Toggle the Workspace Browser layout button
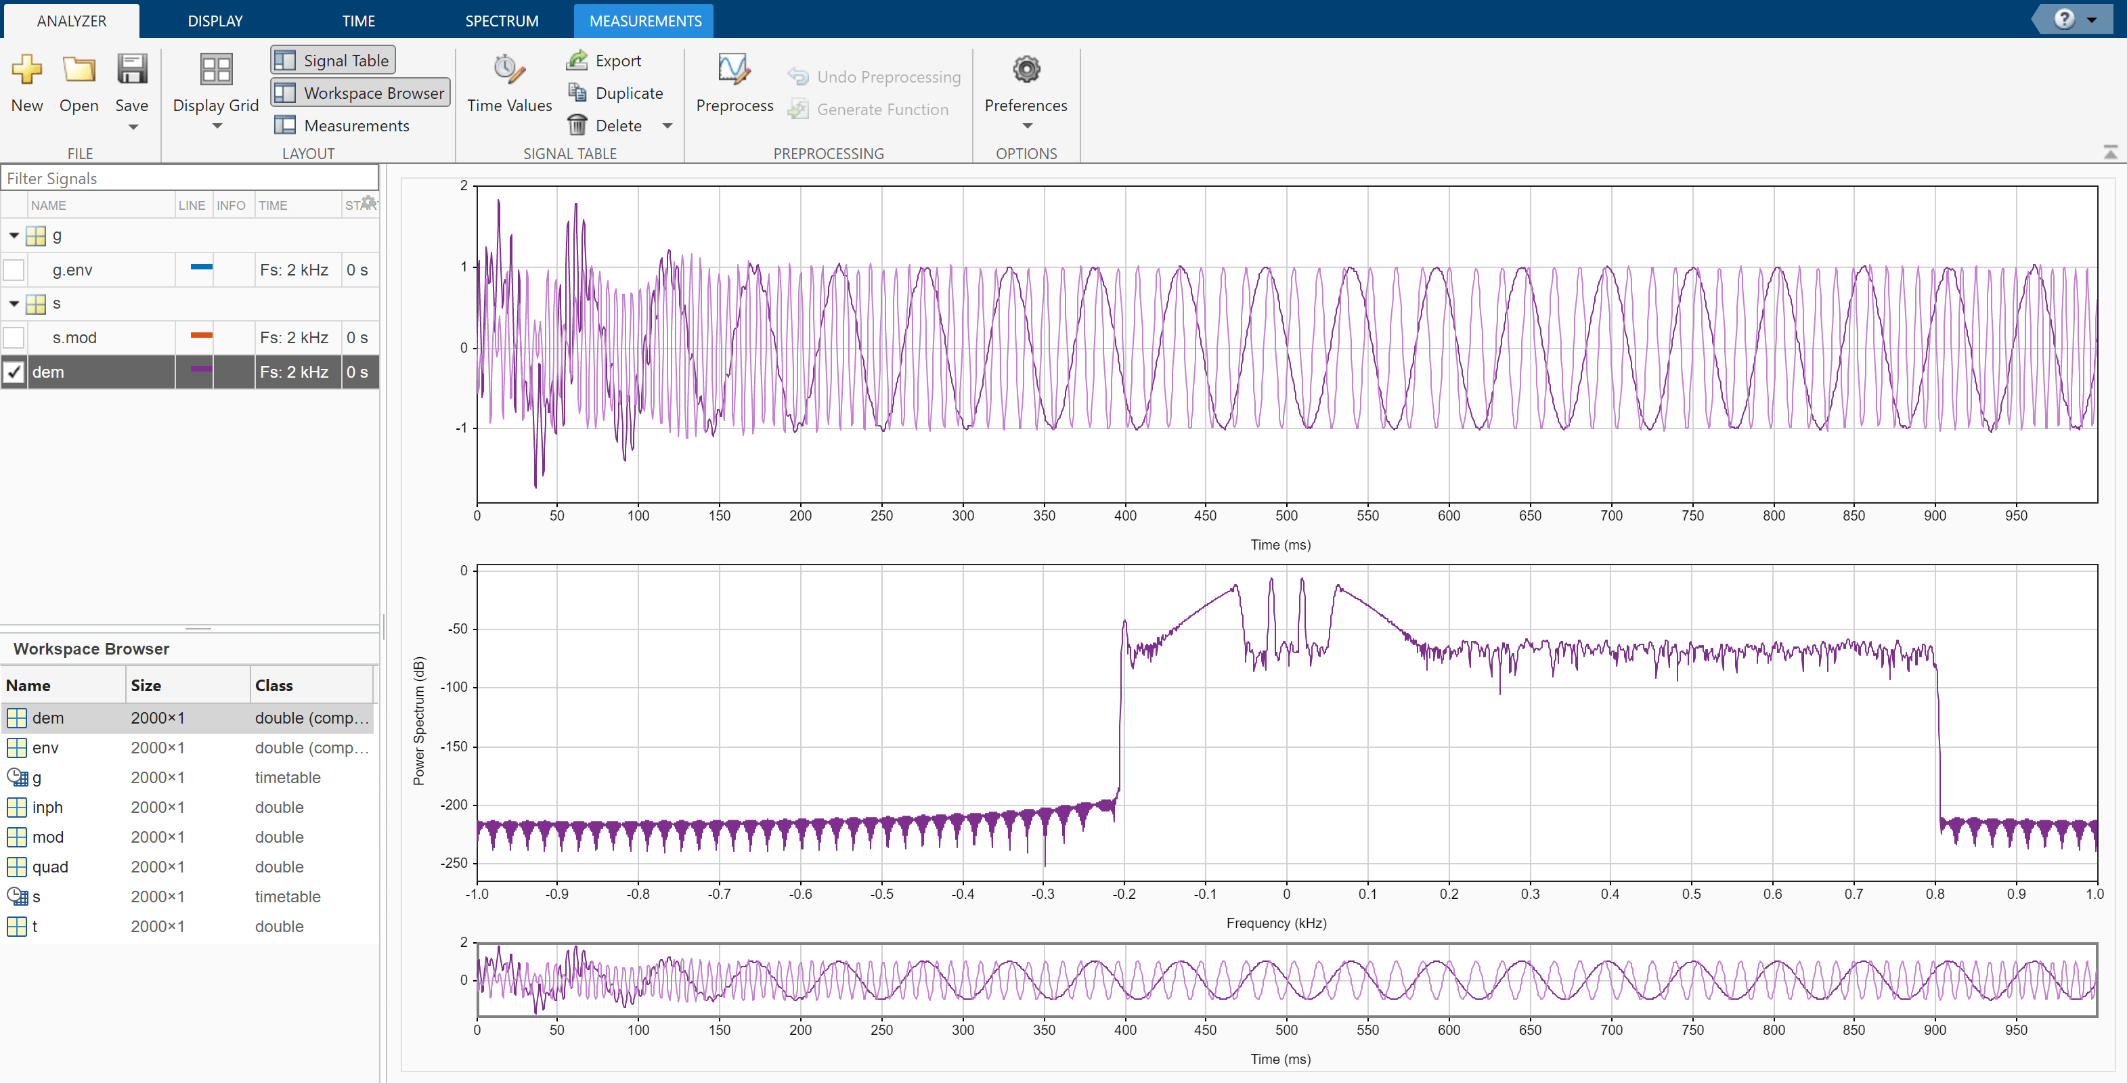The image size is (2127, 1083). tap(360, 93)
